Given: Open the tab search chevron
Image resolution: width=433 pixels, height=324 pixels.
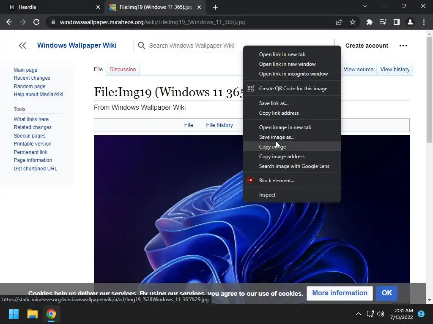Looking at the screenshot, I should pyautogui.click(x=365, y=6).
